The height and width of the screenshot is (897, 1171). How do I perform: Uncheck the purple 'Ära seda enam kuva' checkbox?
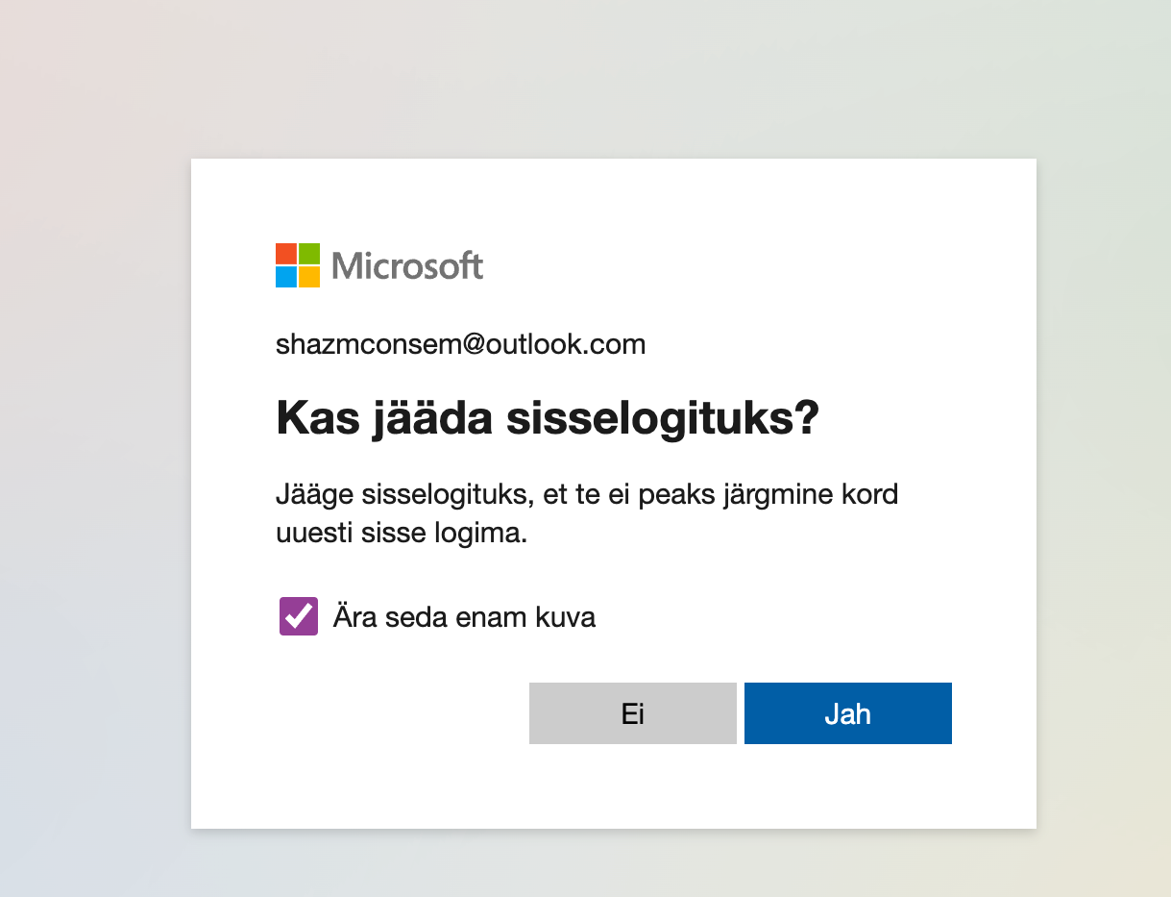coord(299,616)
